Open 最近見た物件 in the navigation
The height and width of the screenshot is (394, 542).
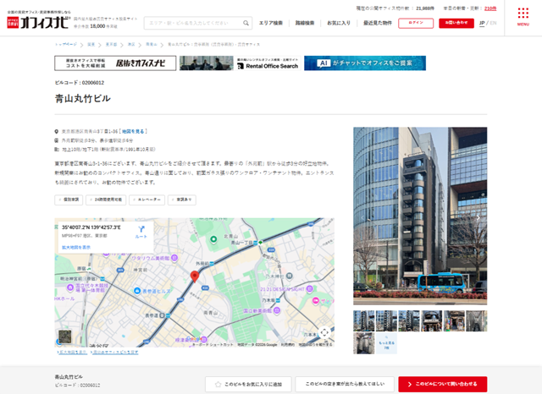pos(377,23)
